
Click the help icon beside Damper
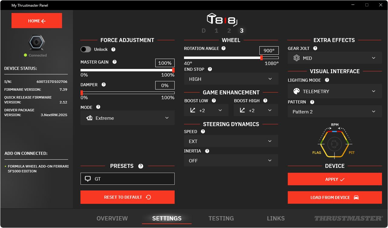(104, 85)
